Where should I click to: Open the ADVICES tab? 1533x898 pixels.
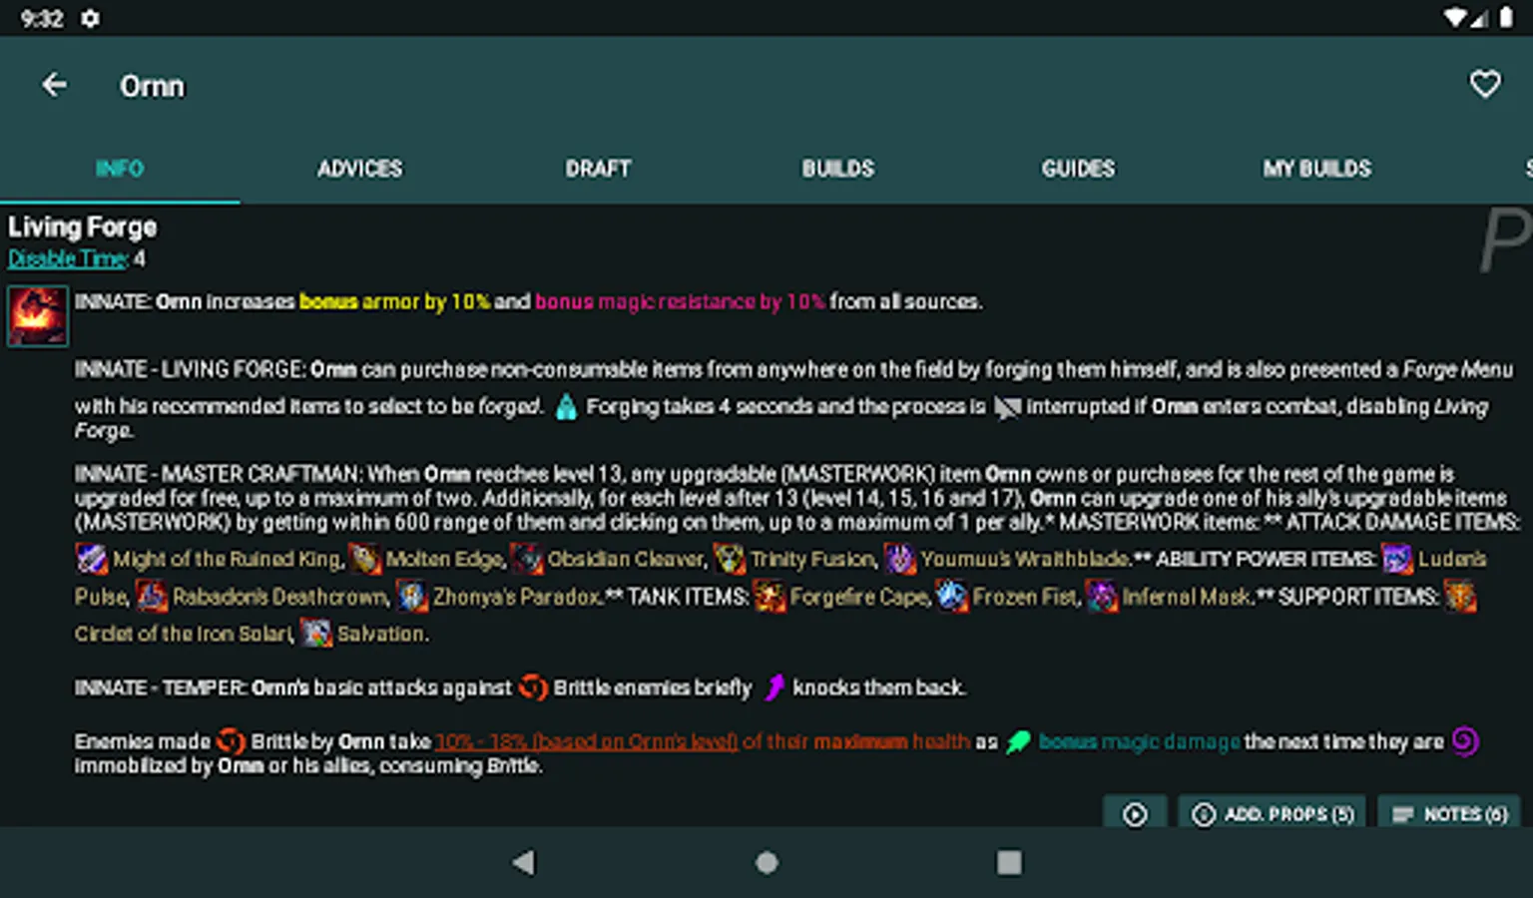359,169
